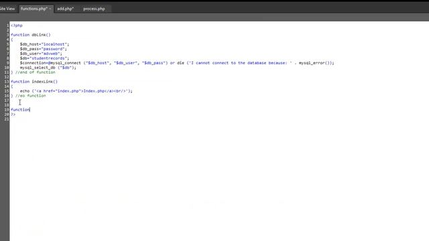Click line number 12 in the gutter
Screen dimensions: 429x241
(x=7, y=77)
